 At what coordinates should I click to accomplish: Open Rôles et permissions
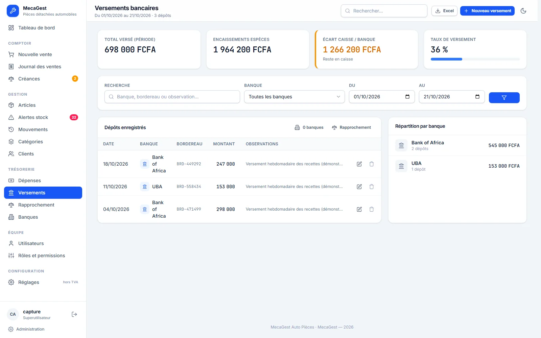[43, 256]
